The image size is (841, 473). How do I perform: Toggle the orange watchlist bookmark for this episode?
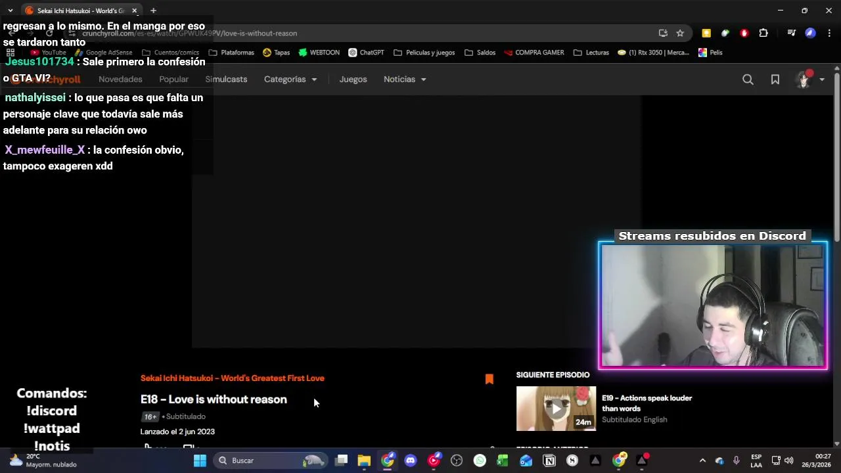(x=489, y=379)
